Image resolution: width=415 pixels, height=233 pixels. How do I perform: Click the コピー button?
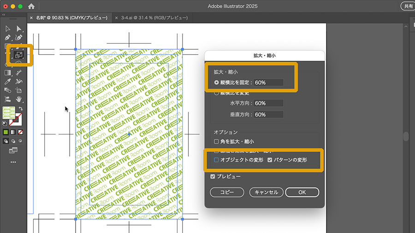tap(227, 192)
